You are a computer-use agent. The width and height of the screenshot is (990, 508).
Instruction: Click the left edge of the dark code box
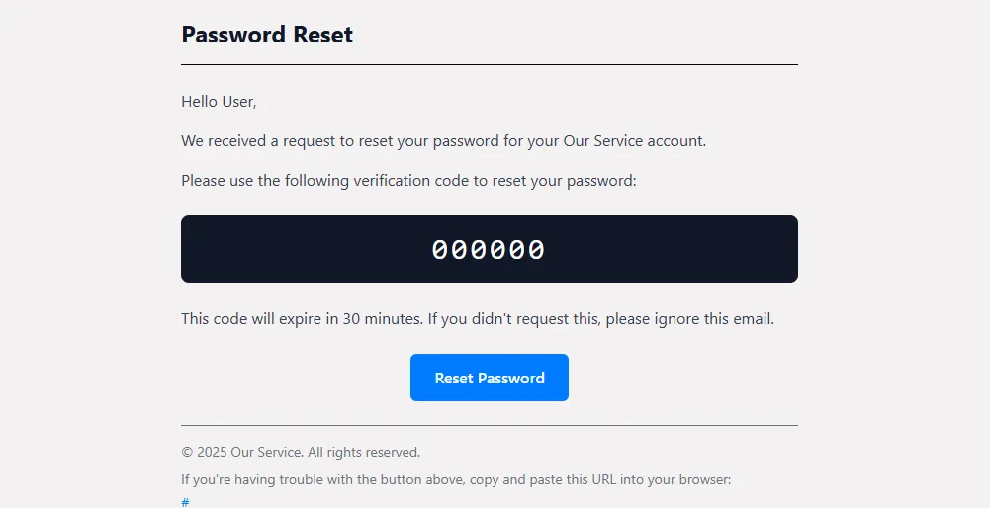(188, 249)
